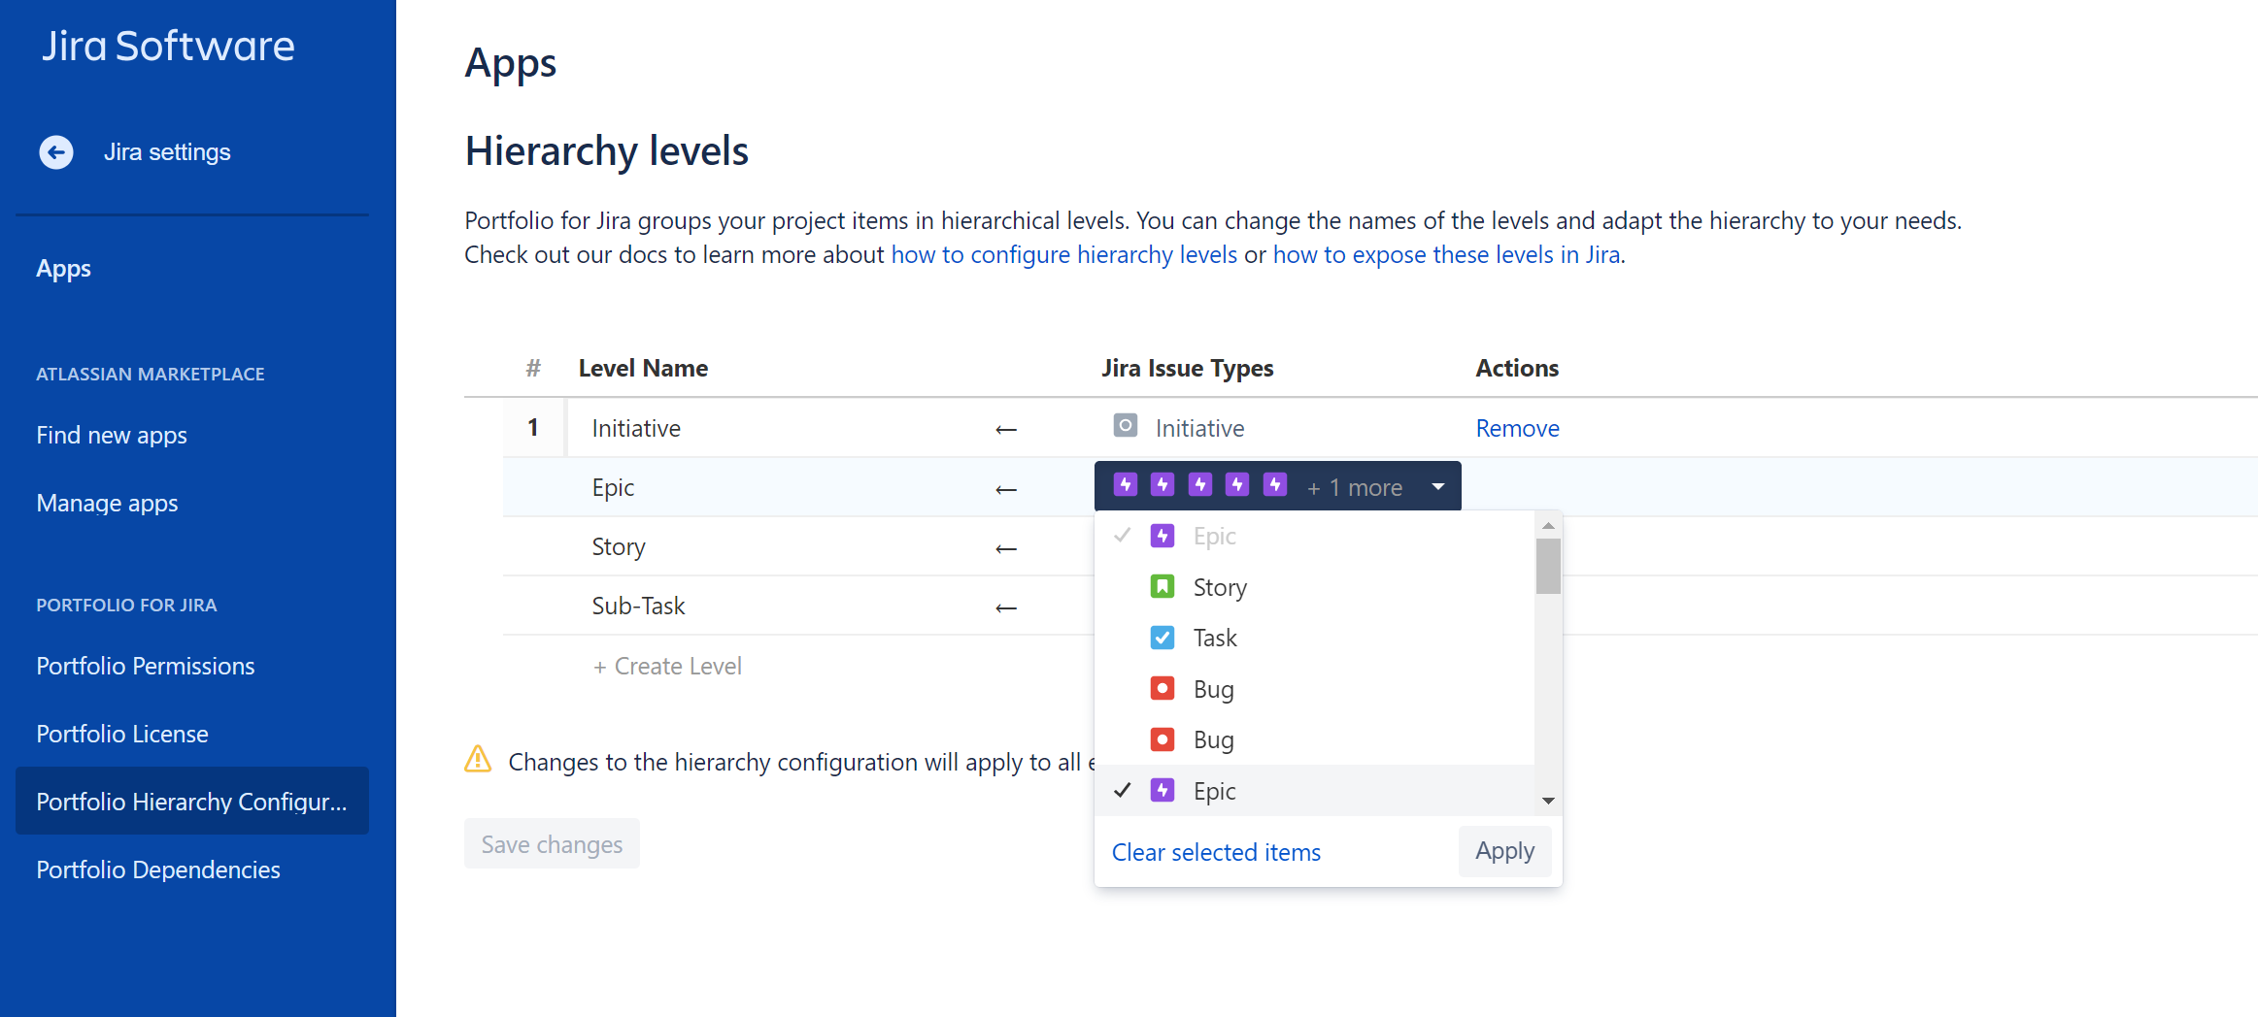Viewport: 2258px width, 1017px height.
Task: Open Apps in the sidebar
Action: tap(63, 269)
